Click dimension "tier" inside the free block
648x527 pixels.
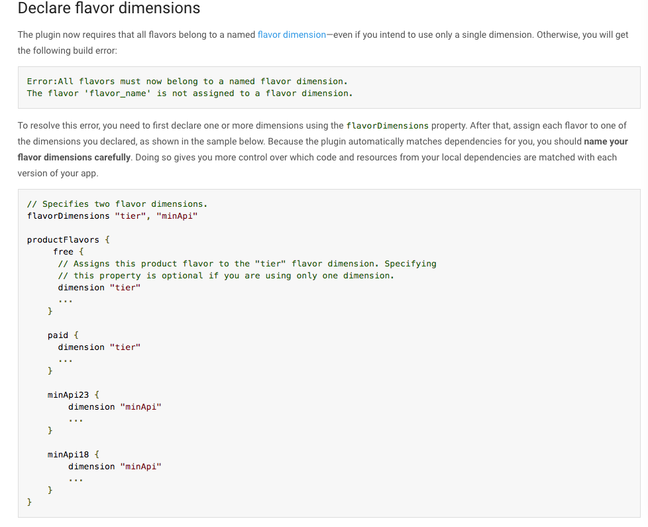[99, 288]
